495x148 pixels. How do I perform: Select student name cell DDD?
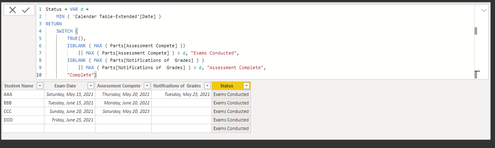(x=23, y=120)
